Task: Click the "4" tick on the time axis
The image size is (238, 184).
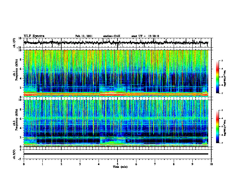Action: point(99,164)
